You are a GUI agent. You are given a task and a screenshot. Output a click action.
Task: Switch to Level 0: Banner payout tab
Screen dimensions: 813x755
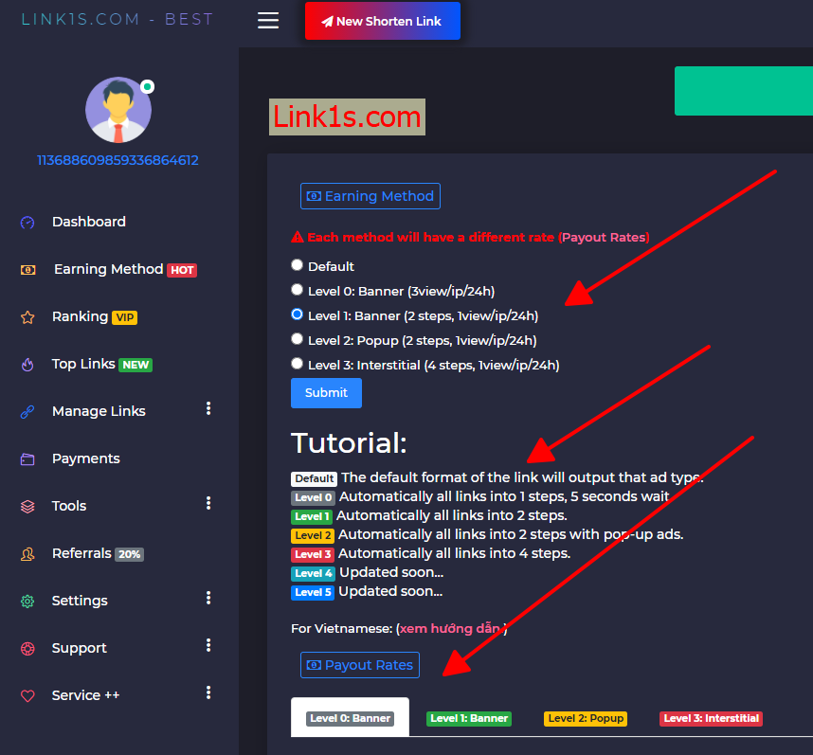350,718
